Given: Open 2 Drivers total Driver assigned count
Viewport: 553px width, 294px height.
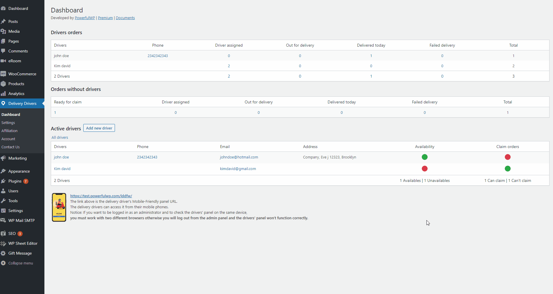Looking at the screenshot, I should tap(229, 76).
